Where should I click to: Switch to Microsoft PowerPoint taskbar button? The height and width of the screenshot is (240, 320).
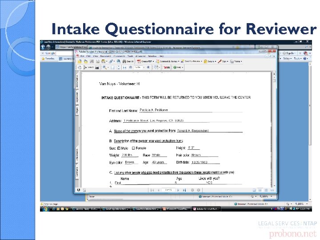(x=176, y=209)
